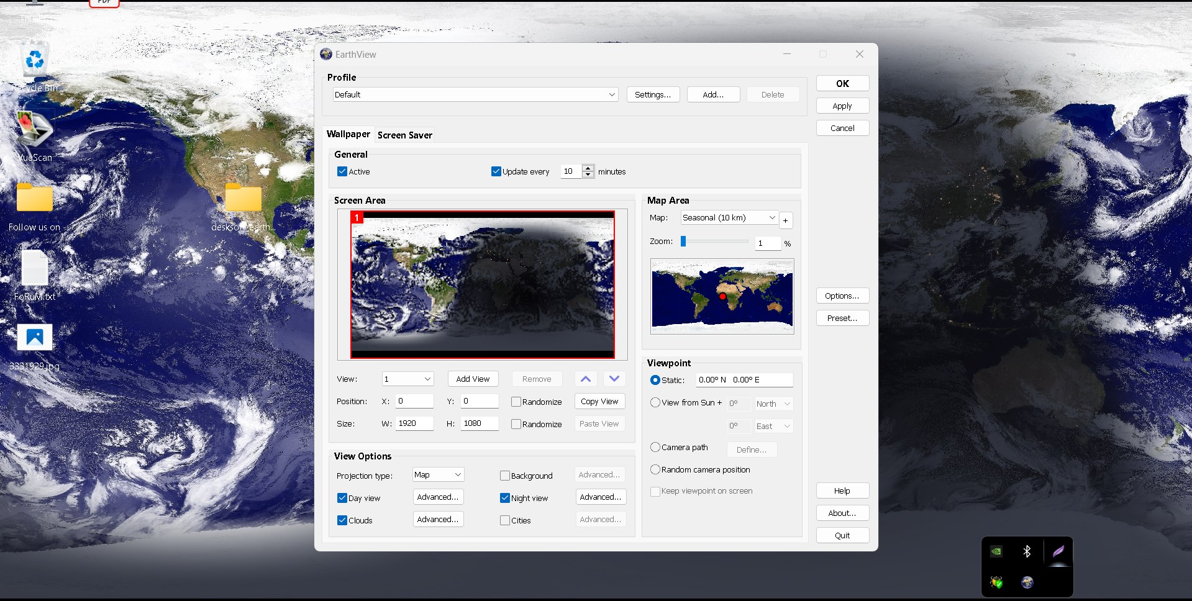Click the Add... profile button
This screenshot has height=601, width=1192.
click(x=713, y=94)
